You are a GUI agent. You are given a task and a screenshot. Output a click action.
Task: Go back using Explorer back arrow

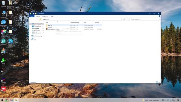[31, 19]
